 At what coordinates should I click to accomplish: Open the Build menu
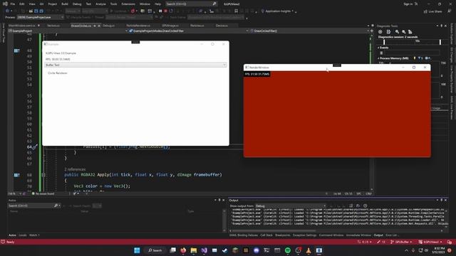click(x=65, y=4)
